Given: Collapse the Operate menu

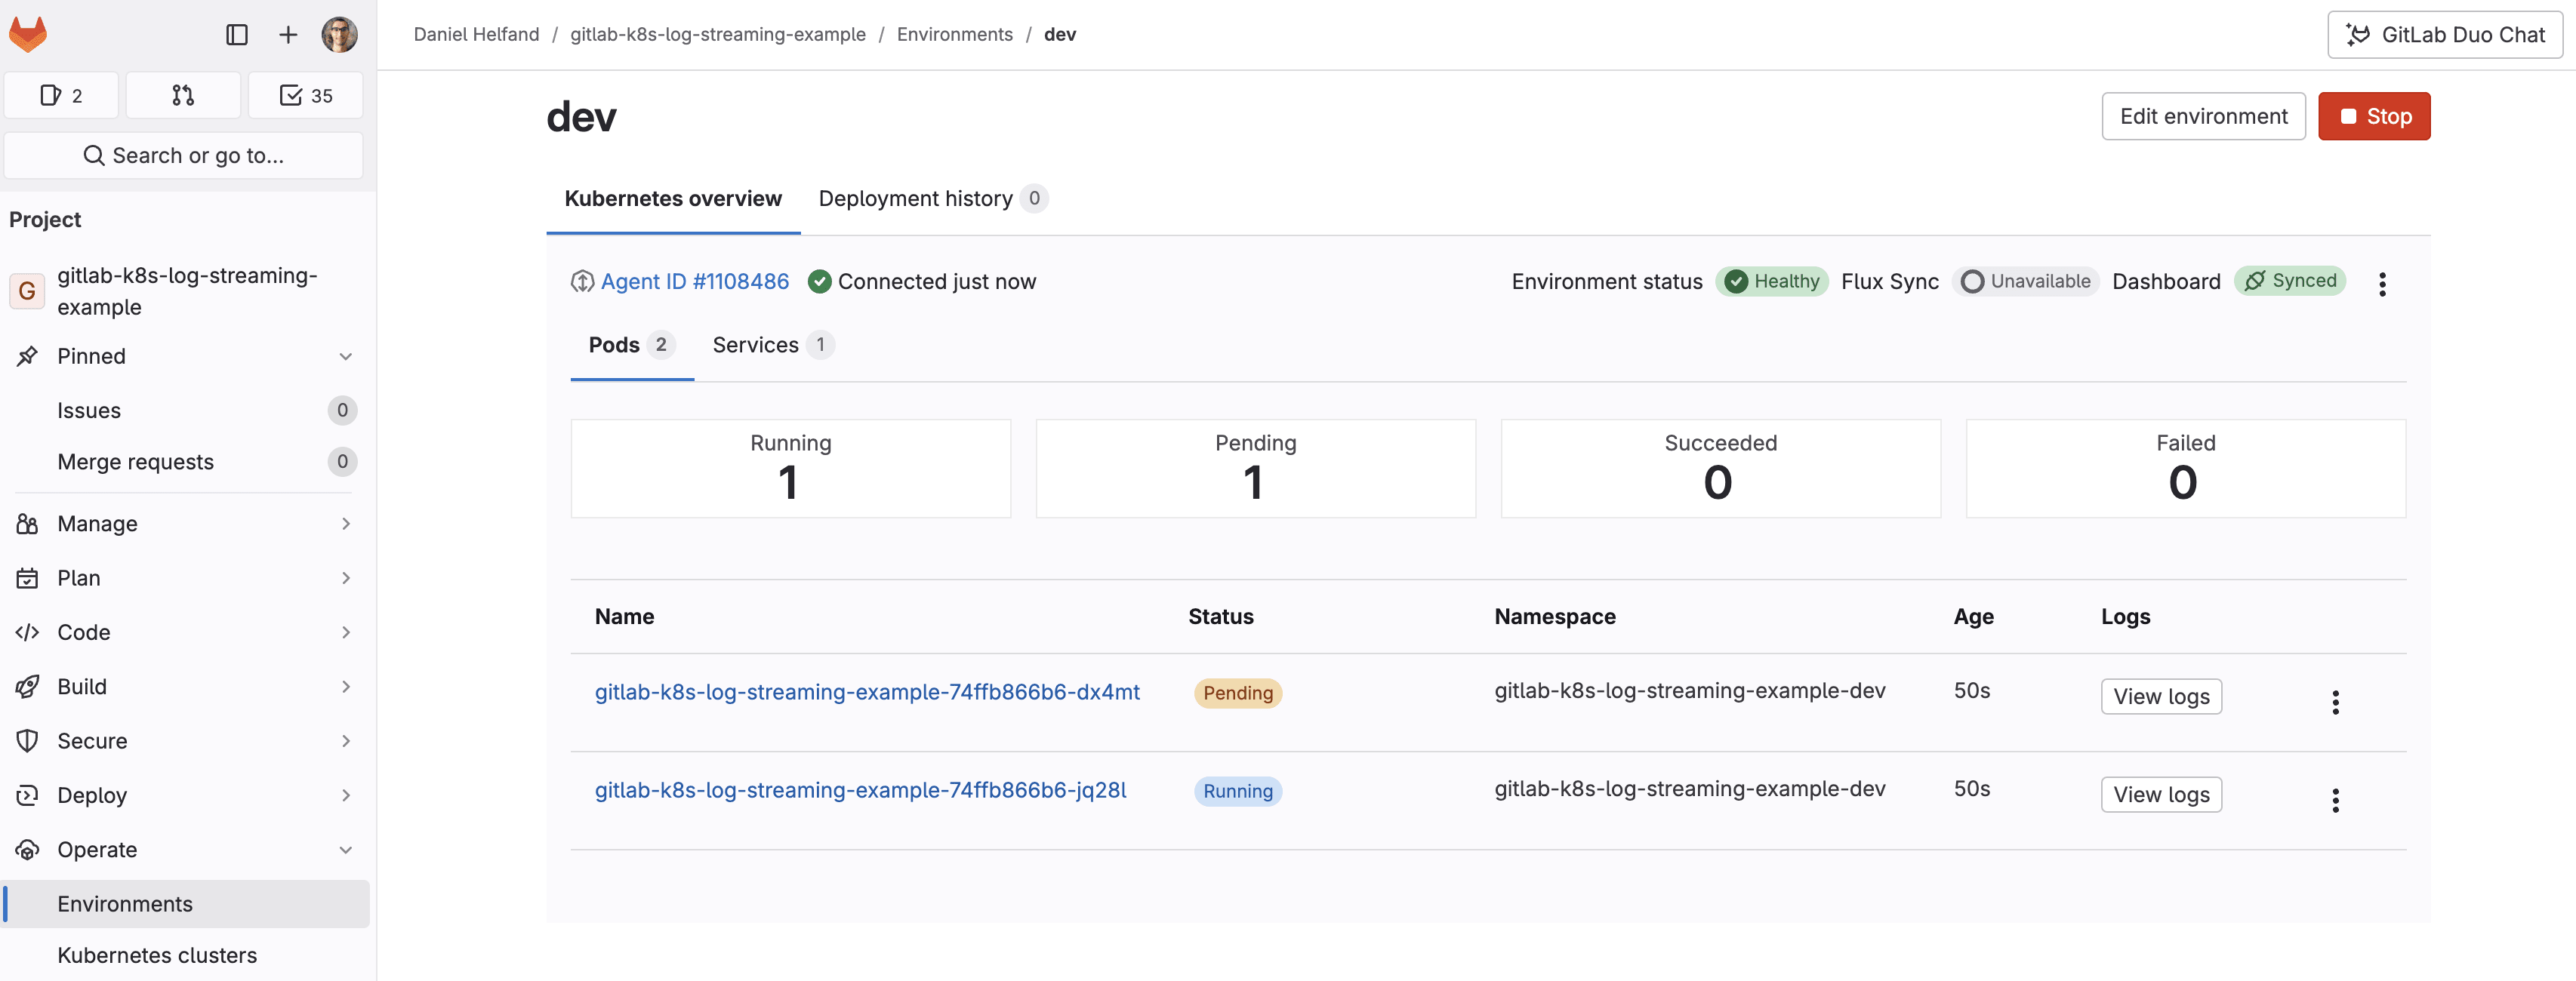Looking at the screenshot, I should pyautogui.click(x=184, y=850).
